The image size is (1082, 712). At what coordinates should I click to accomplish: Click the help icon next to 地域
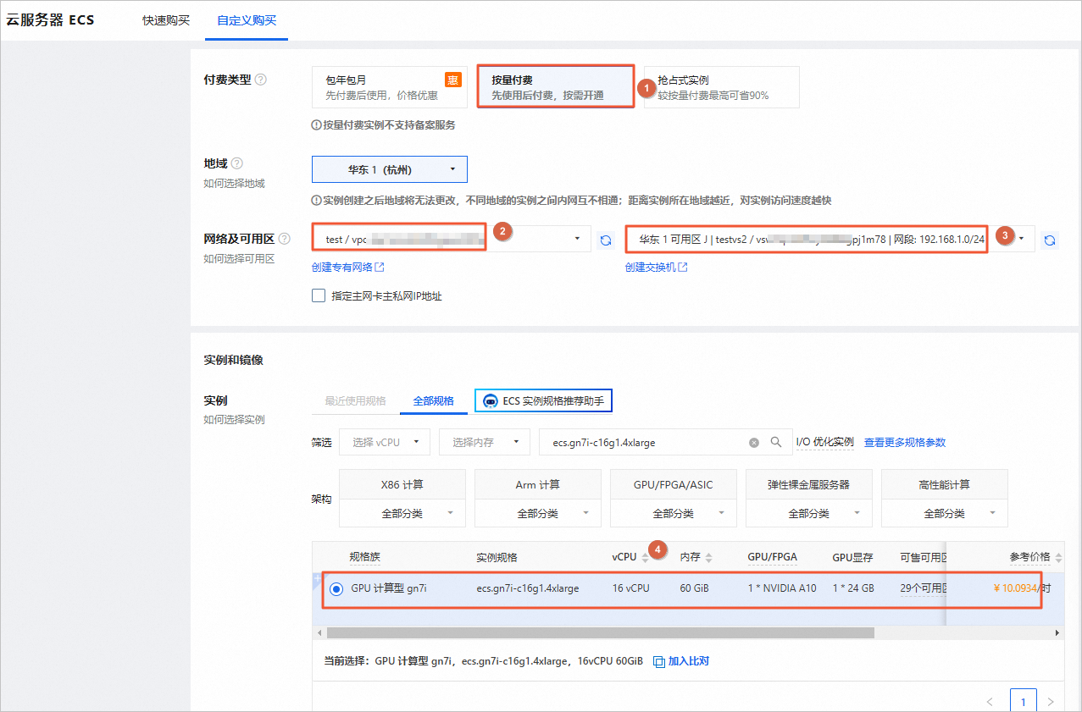pos(237,163)
